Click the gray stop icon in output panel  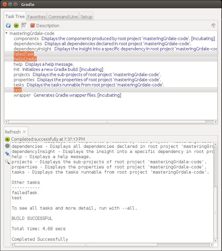(x=7, y=146)
